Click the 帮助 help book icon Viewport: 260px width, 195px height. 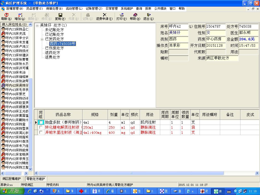click(x=135, y=15)
